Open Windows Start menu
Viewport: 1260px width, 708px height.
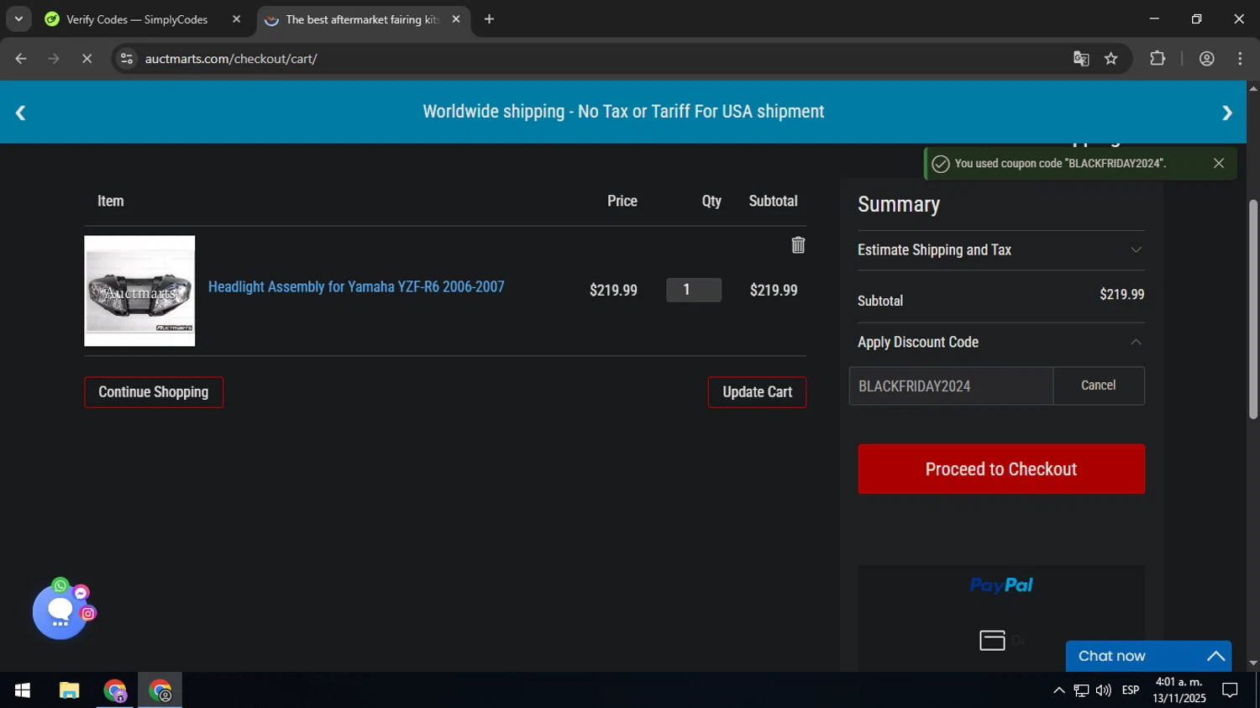pyautogui.click(x=23, y=690)
